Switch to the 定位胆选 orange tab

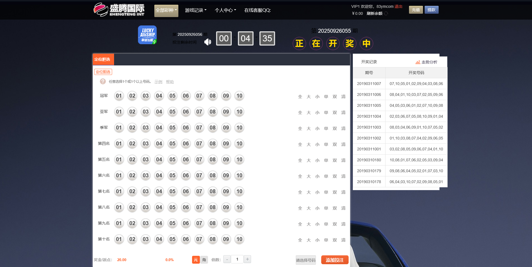(103, 59)
